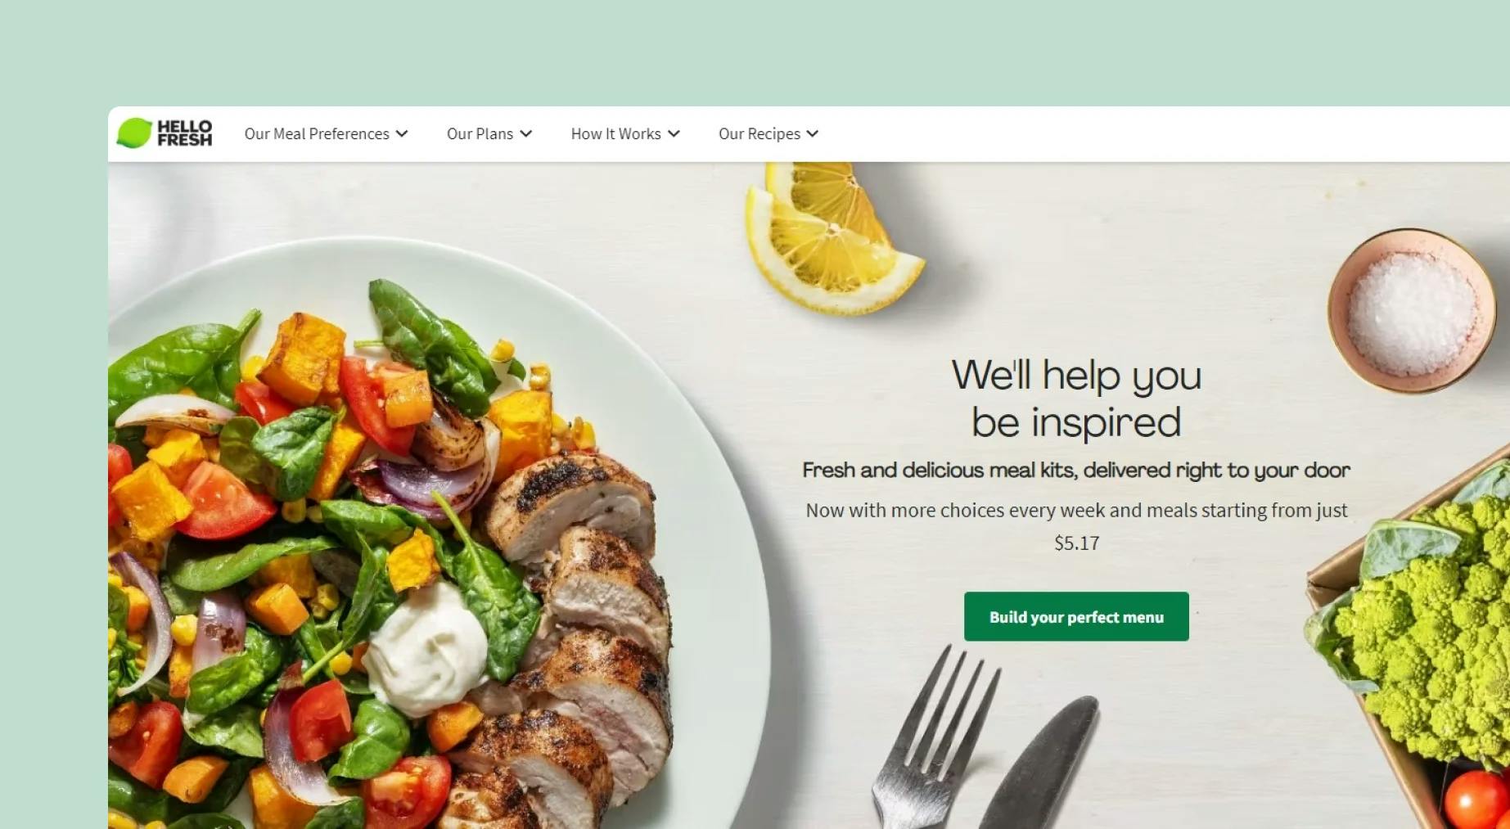
Task: Expand the chevron next to Our Plans
Action: 526,134
